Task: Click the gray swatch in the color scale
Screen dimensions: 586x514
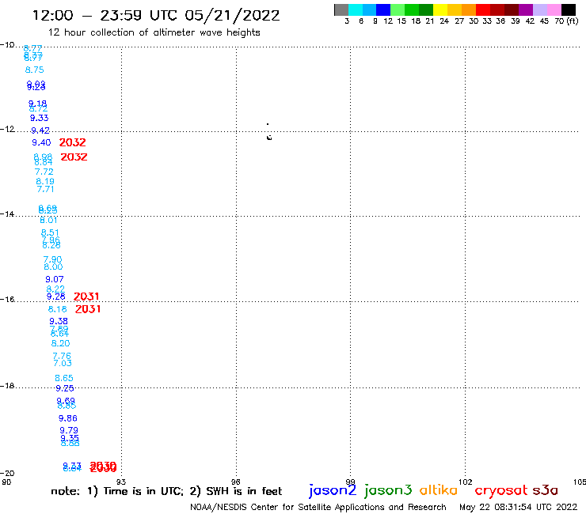Action: coord(341,9)
